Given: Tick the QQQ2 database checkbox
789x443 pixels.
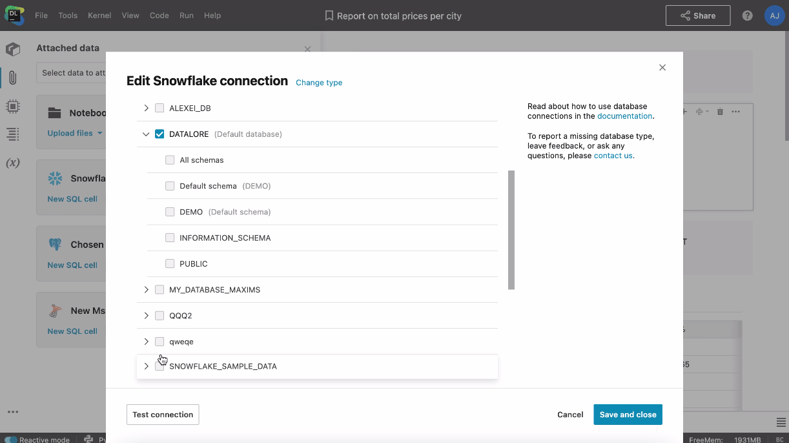Looking at the screenshot, I should point(159,316).
